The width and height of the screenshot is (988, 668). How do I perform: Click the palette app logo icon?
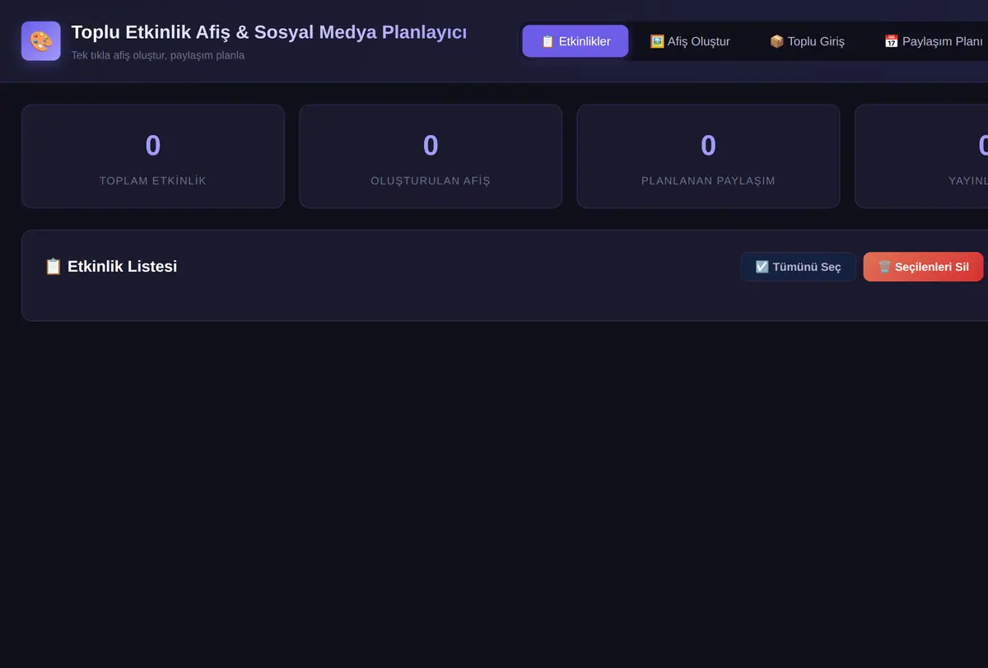(41, 41)
